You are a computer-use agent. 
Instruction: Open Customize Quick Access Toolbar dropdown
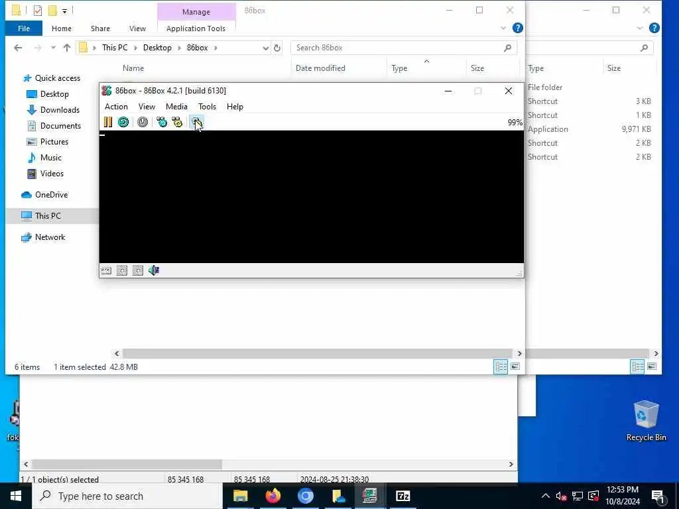pos(64,11)
